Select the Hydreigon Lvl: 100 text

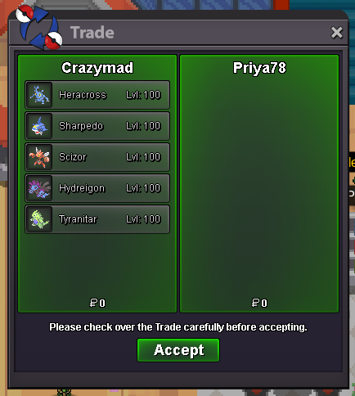pos(143,188)
